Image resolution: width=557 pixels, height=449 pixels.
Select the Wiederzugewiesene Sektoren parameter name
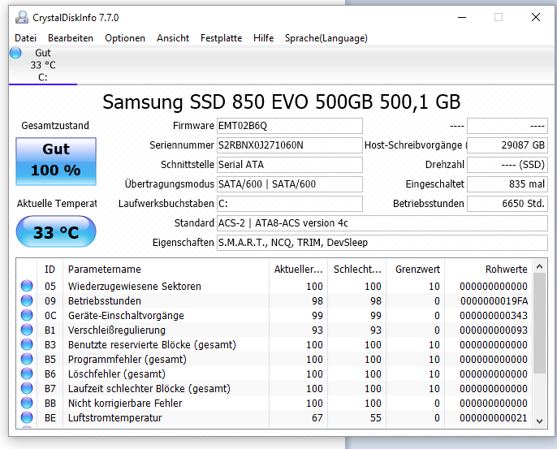pos(135,287)
